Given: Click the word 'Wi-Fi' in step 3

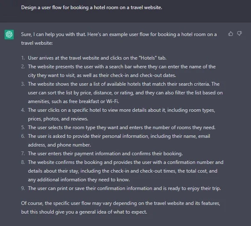Looking at the screenshot, I should pyautogui.click(x=112, y=101).
